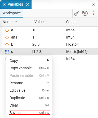Open the three-dot options menu
The height and width of the screenshot is (118, 98).
click(93, 13)
